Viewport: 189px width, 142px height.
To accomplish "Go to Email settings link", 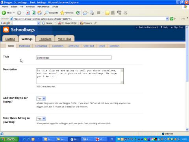I will 102,46.
